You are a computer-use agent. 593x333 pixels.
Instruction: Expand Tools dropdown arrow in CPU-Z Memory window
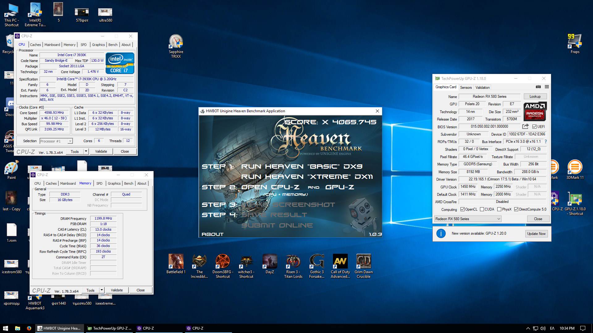102,290
